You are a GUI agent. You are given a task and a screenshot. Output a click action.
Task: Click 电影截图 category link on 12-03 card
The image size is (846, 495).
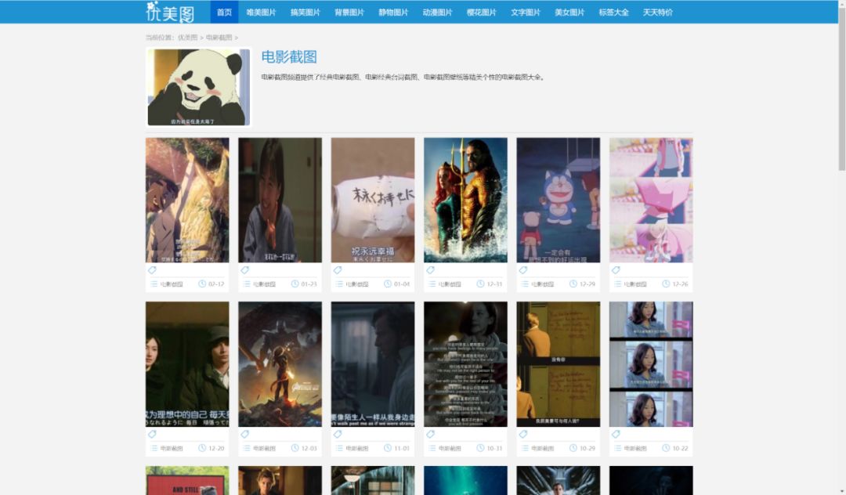point(265,449)
